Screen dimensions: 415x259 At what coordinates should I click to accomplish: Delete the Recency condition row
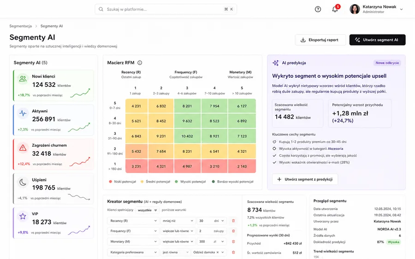point(233,221)
